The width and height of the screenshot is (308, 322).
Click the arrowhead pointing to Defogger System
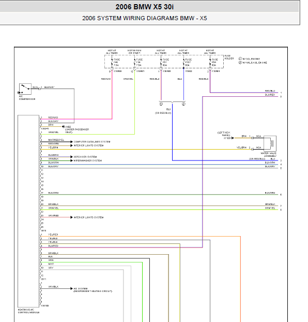71,157
